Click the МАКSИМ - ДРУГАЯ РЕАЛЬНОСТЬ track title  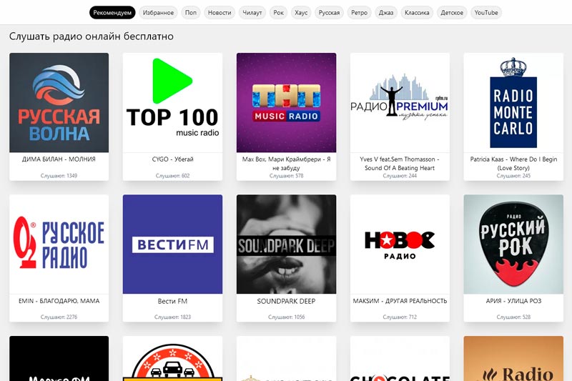pyautogui.click(x=400, y=301)
